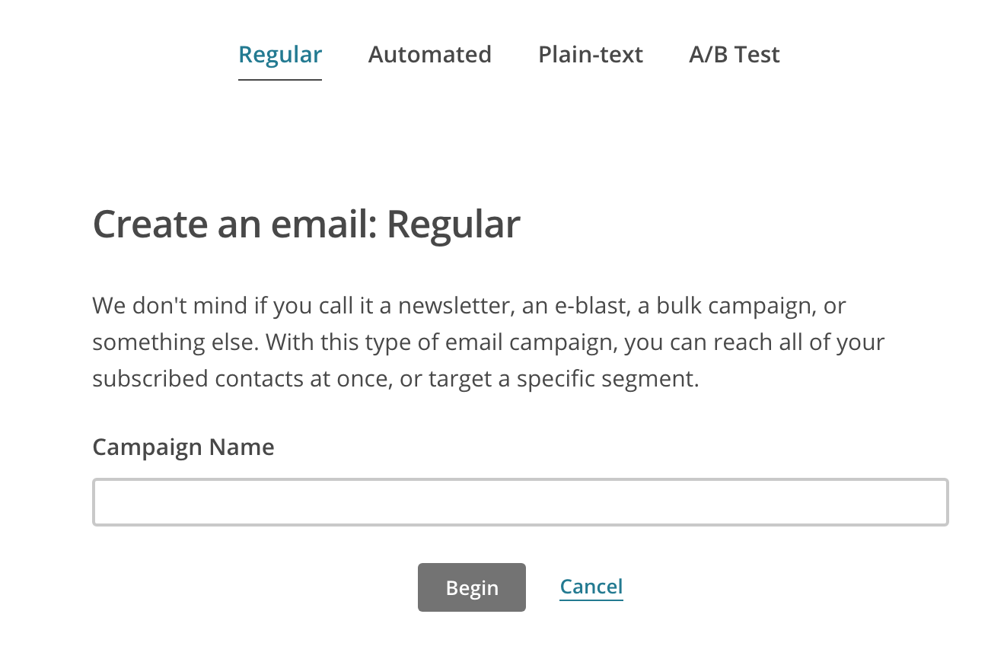Pick Automated as the email type
Viewport: 1007px width, 665px height.
click(x=429, y=55)
